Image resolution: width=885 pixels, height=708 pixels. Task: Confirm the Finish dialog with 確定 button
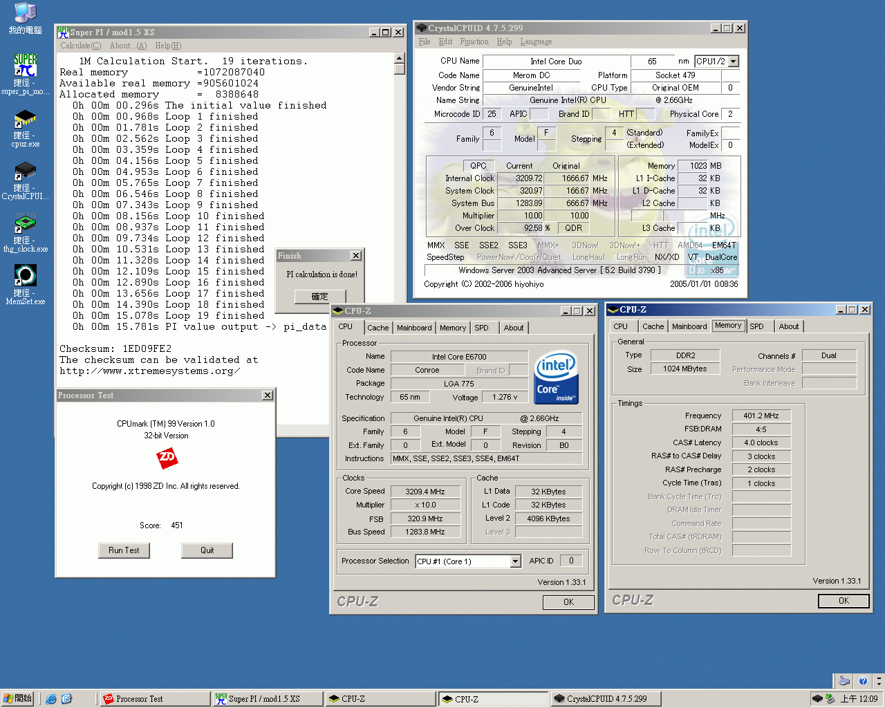click(320, 297)
